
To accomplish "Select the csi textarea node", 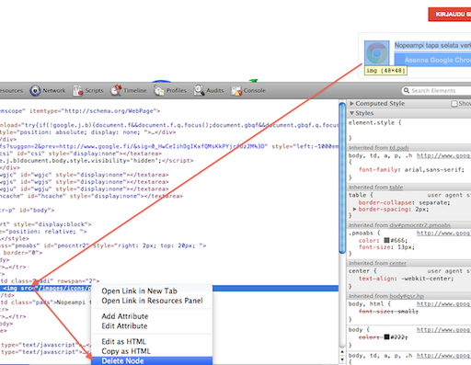I will (81, 154).
